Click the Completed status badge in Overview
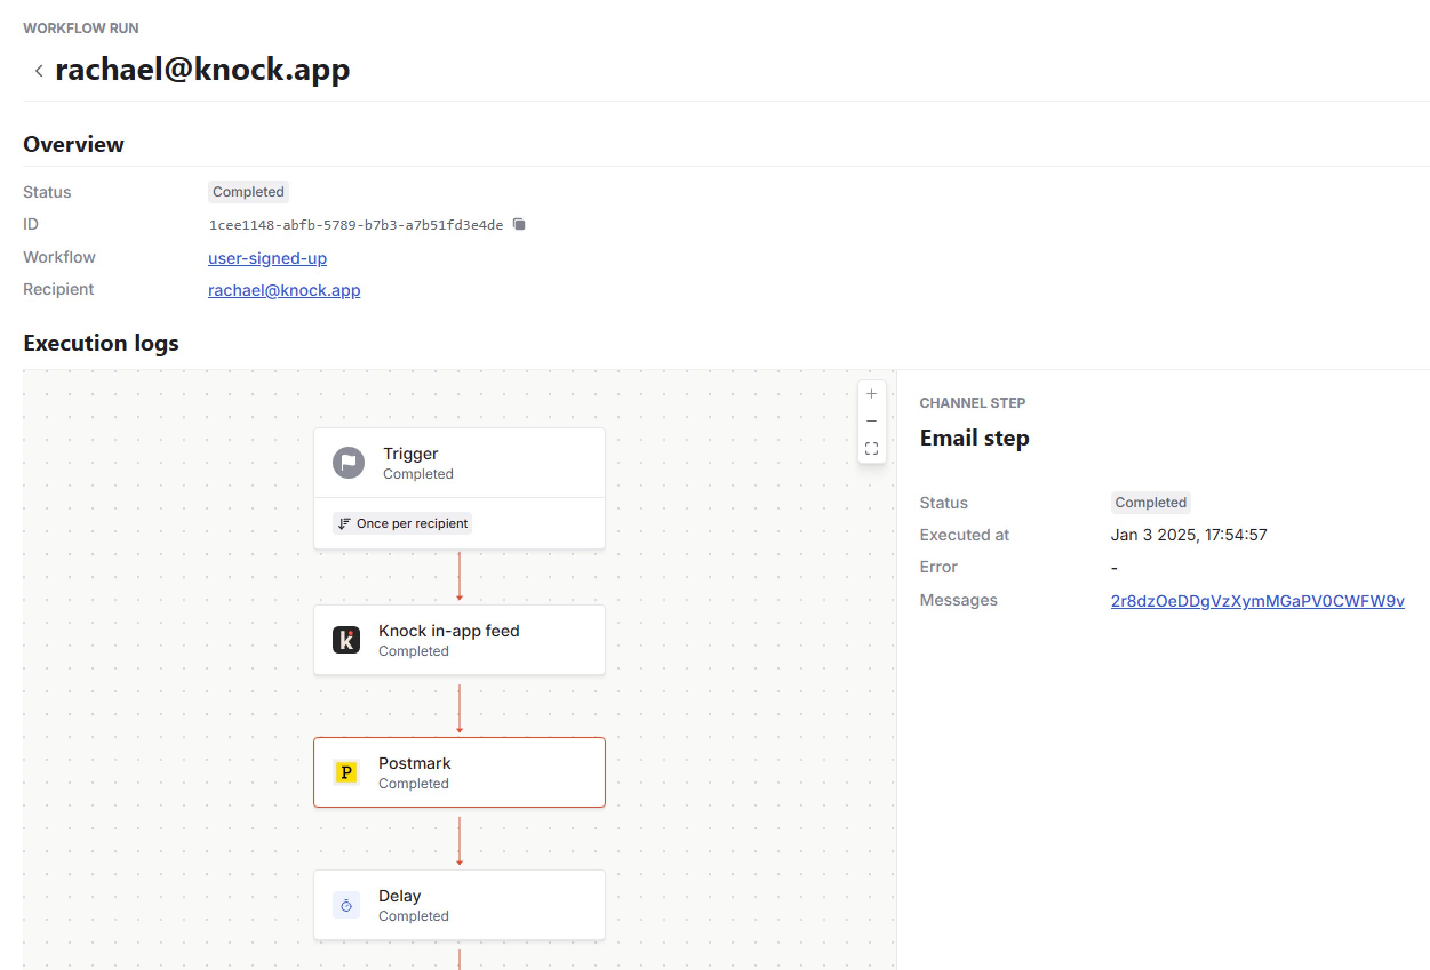 point(247,191)
